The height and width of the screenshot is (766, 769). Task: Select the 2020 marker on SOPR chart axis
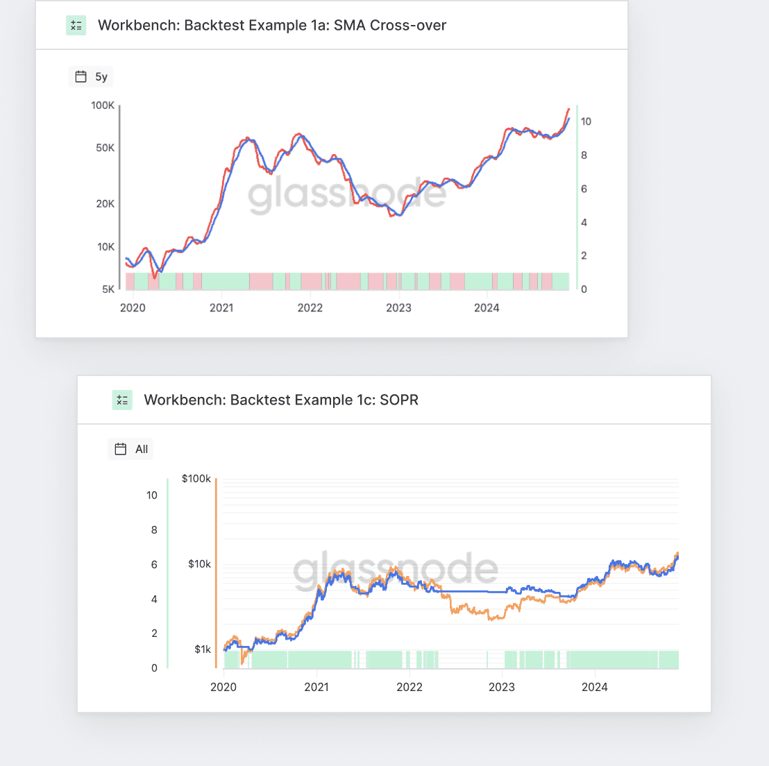pyautogui.click(x=223, y=687)
